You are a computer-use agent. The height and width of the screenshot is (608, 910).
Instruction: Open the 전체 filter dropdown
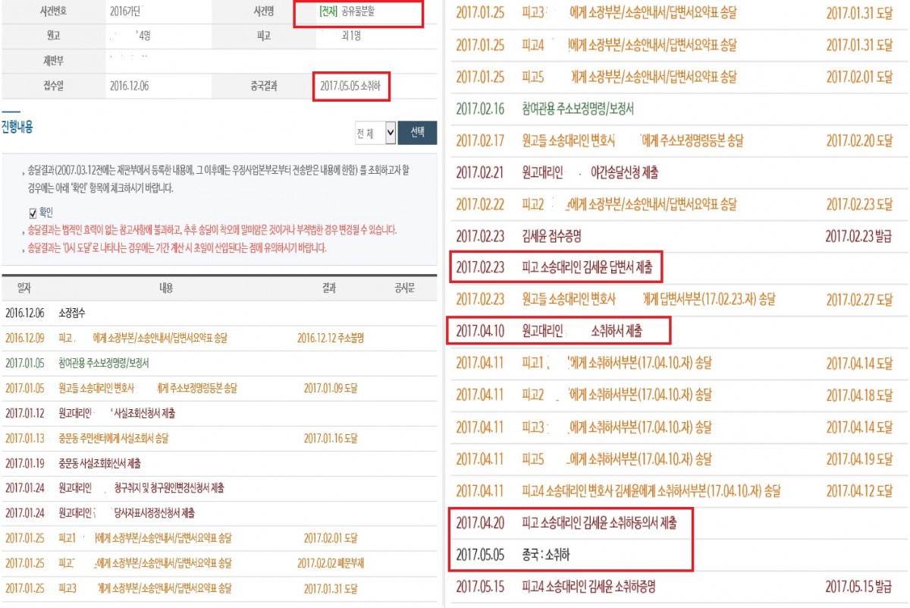[x=376, y=133]
